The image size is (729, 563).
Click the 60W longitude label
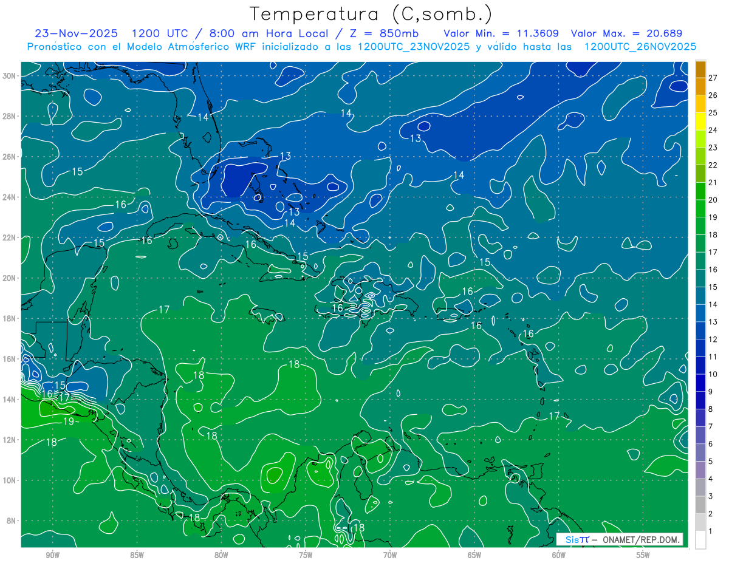pyautogui.click(x=558, y=555)
